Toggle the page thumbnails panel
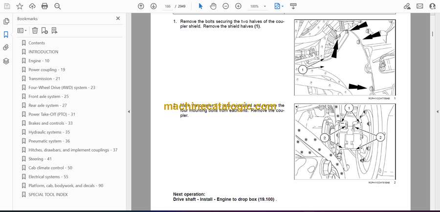The image size is (440, 212). 6,21
